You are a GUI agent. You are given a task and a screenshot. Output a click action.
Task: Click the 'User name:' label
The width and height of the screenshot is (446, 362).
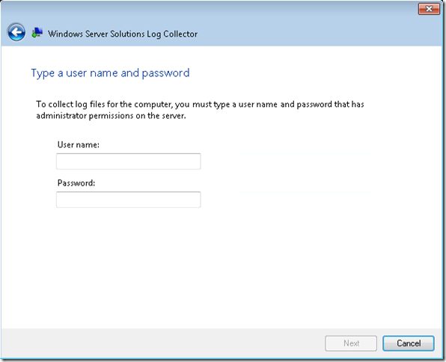[x=79, y=145]
